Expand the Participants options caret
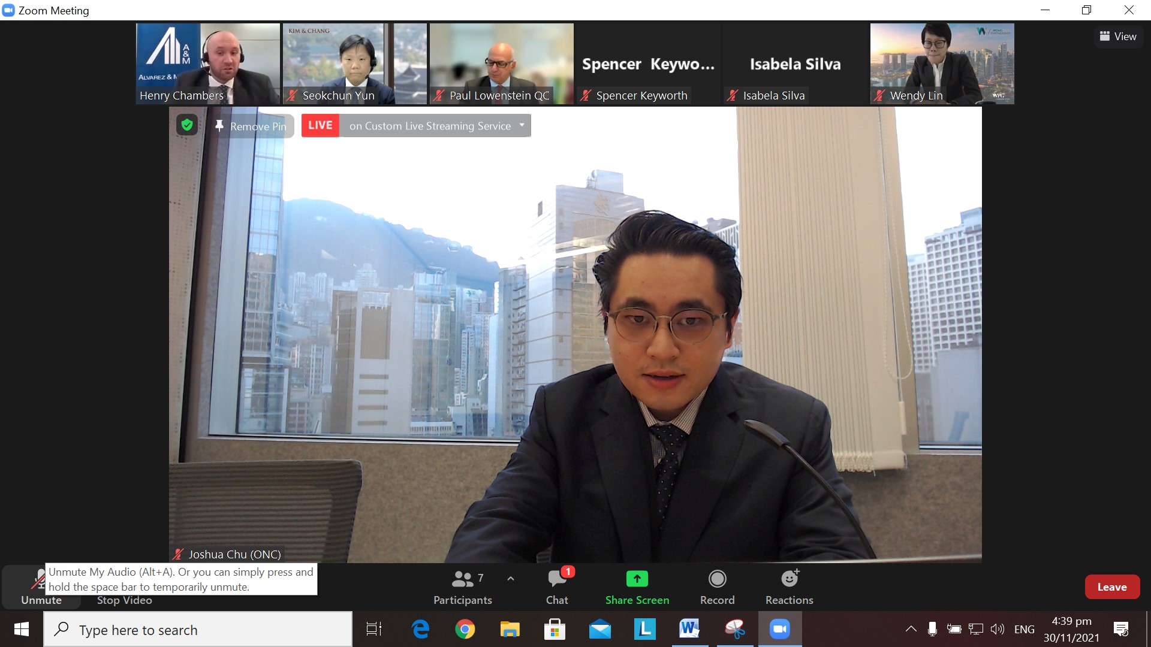 [x=511, y=579]
